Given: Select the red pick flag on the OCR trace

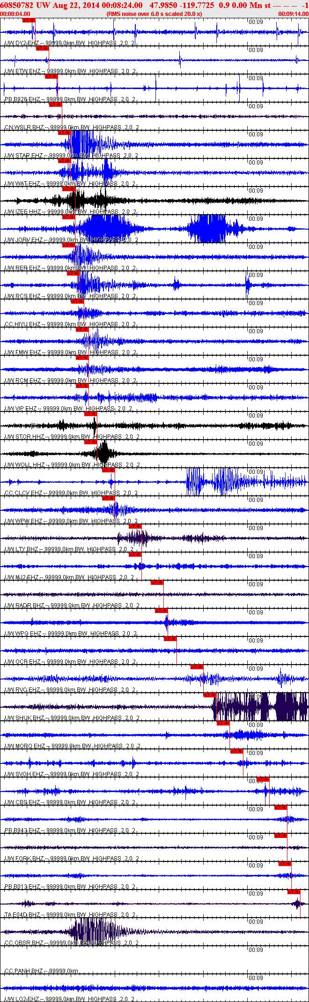Looking at the screenshot, I should 170,639.
